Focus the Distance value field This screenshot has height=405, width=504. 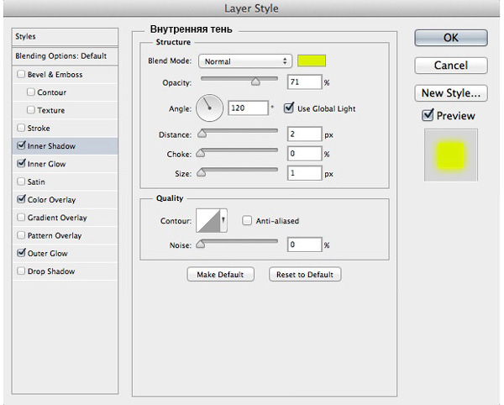[304, 134]
